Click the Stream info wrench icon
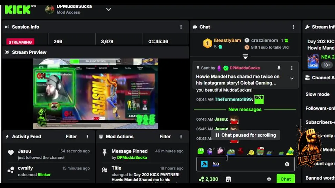The width and height of the screenshot is (335, 188). (x=307, y=27)
